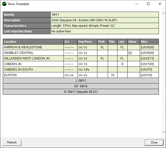The image size is (166, 148).
Task: Click Camden Jn South time 06/39½
Action: 84,70
